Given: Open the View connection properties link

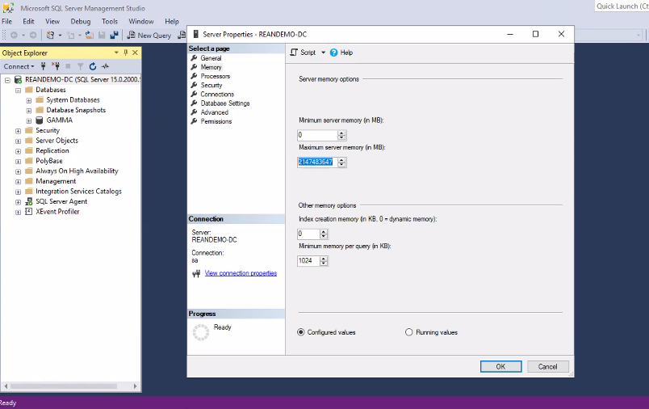Looking at the screenshot, I should (x=241, y=273).
